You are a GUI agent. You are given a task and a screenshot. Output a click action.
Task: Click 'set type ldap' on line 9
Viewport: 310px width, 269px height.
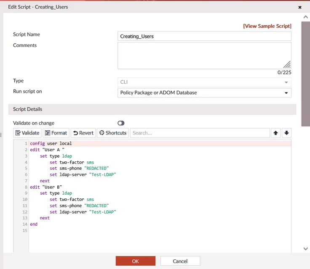[56, 193]
